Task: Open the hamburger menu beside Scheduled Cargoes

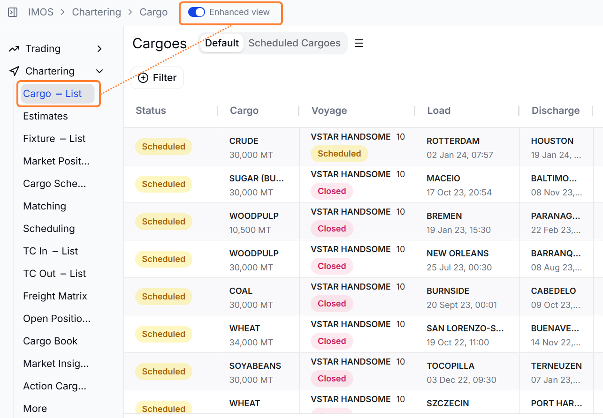Action: click(359, 43)
